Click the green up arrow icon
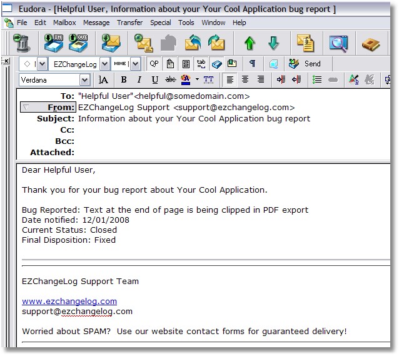 [x=250, y=43]
